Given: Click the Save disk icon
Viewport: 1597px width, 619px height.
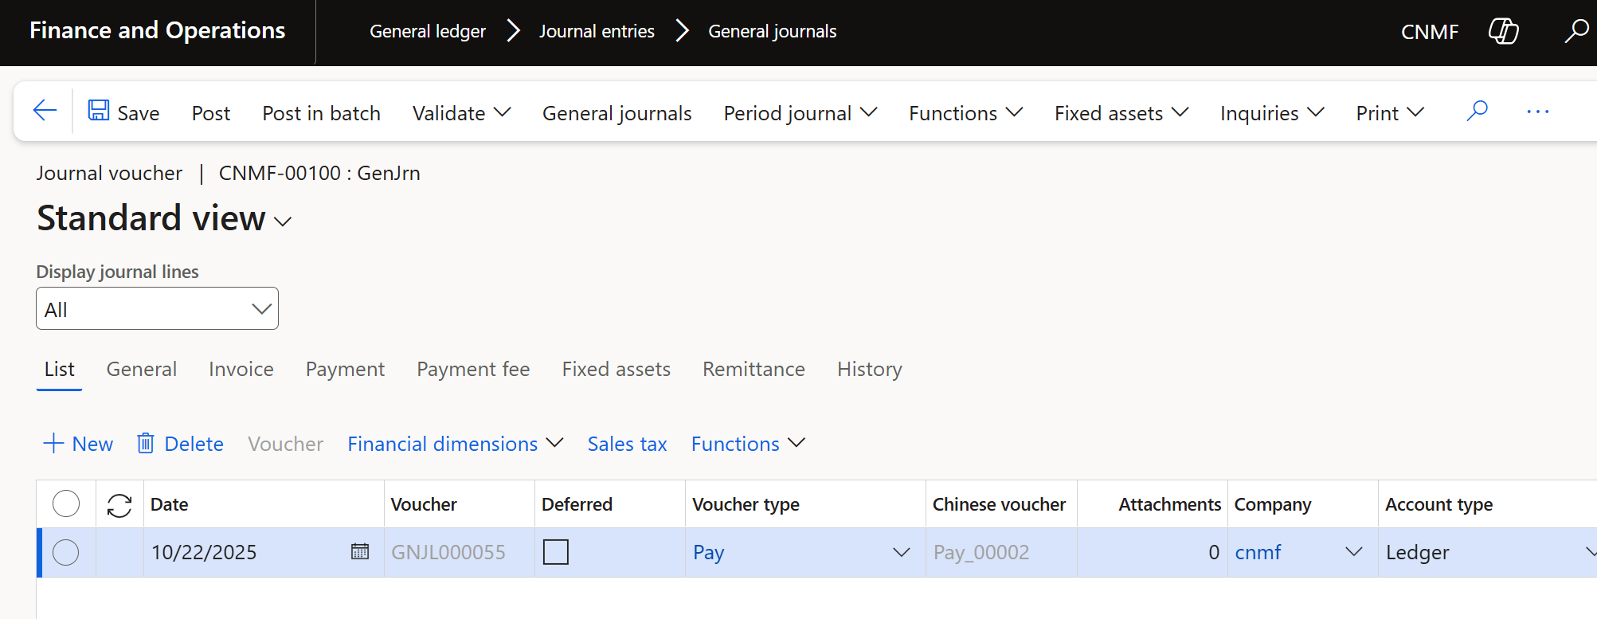Looking at the screenshot, I should coord(99,111).
